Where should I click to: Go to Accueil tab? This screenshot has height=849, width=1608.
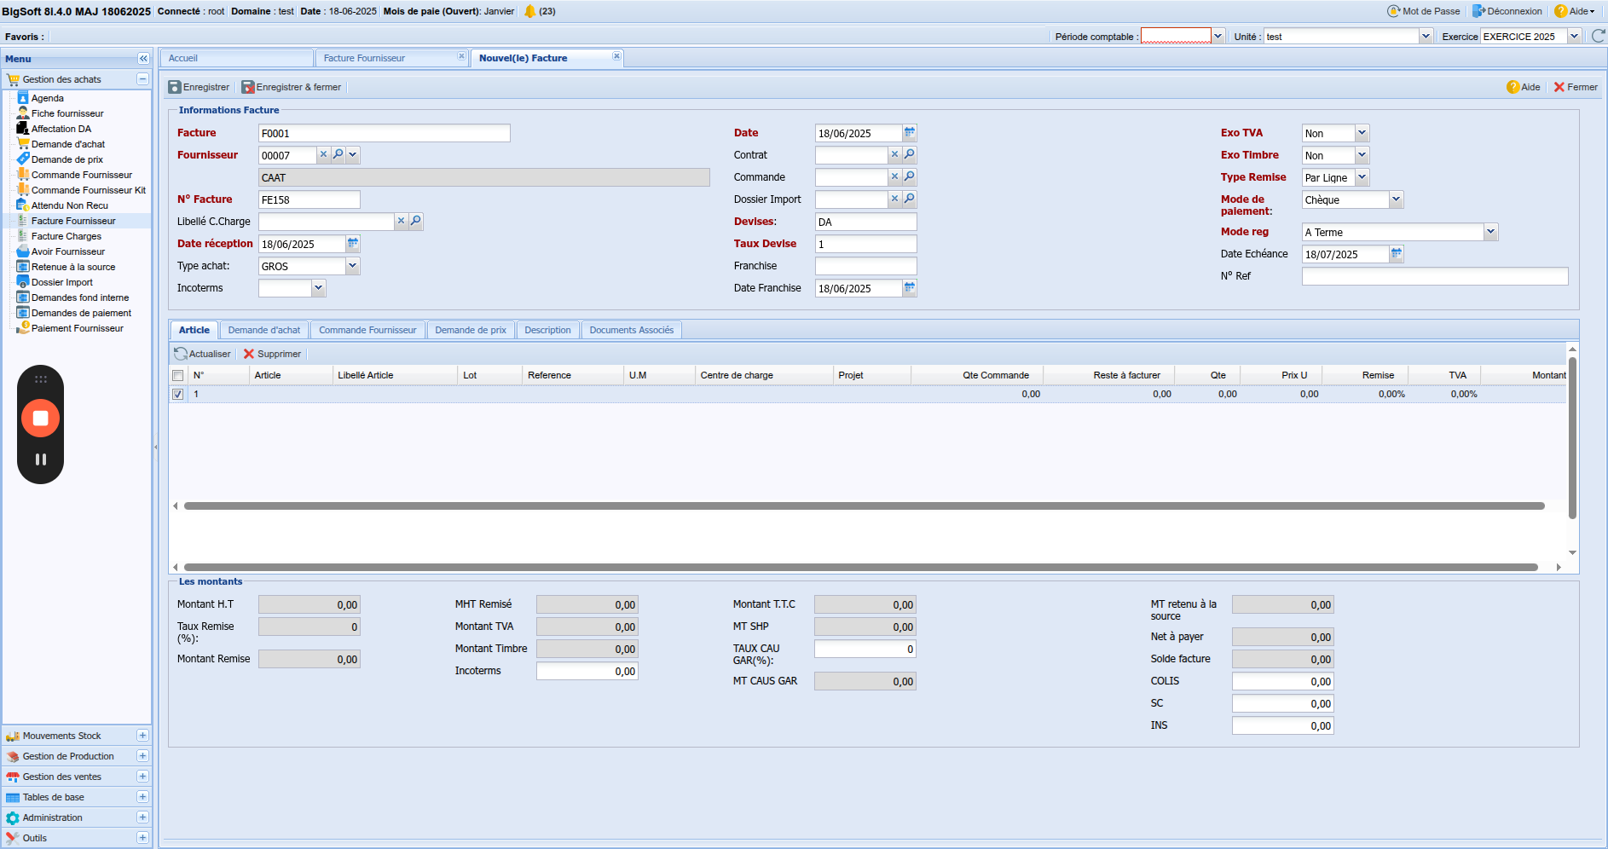tap(236, 58)
